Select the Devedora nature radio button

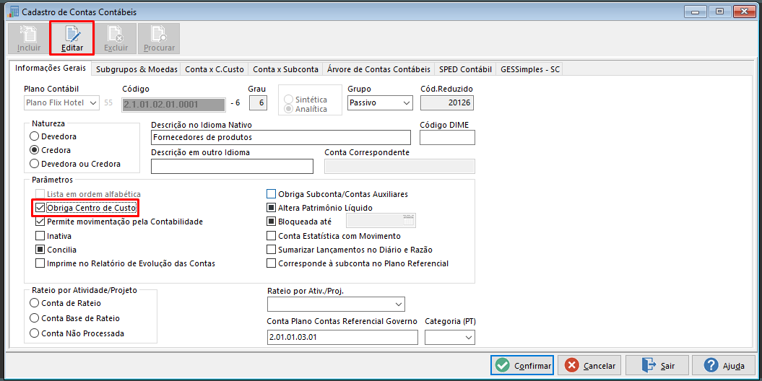pyautogui.click(x=35, y=136)
